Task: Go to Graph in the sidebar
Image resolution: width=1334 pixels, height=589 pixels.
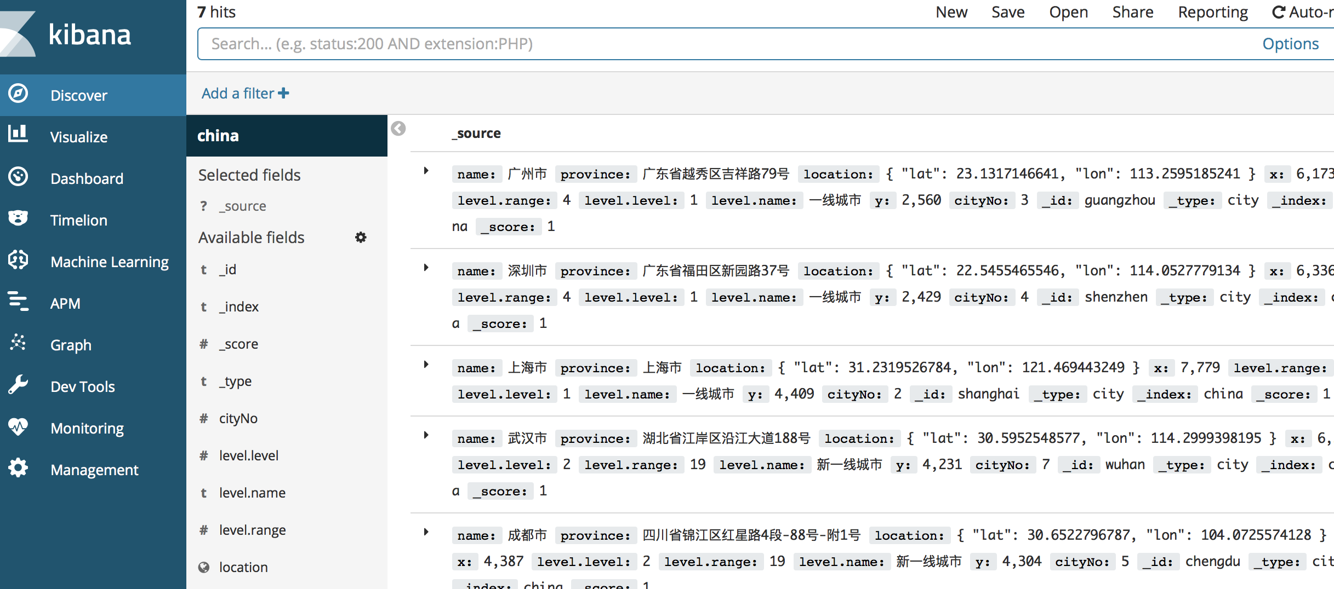Action: (93, 345)
